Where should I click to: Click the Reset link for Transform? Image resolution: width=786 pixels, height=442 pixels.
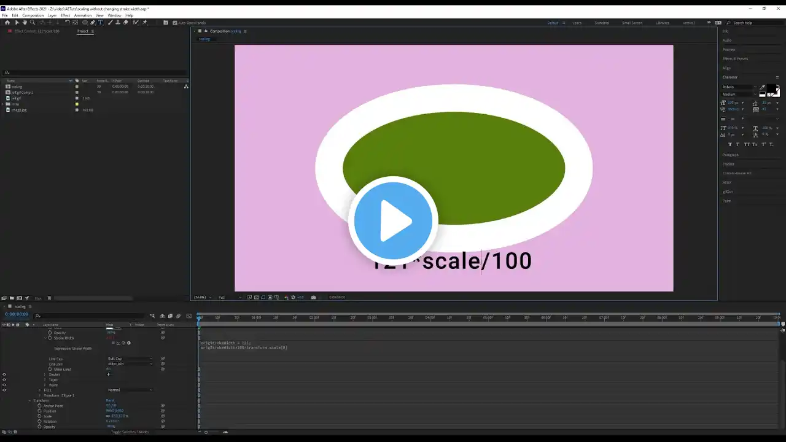point(111,400)
